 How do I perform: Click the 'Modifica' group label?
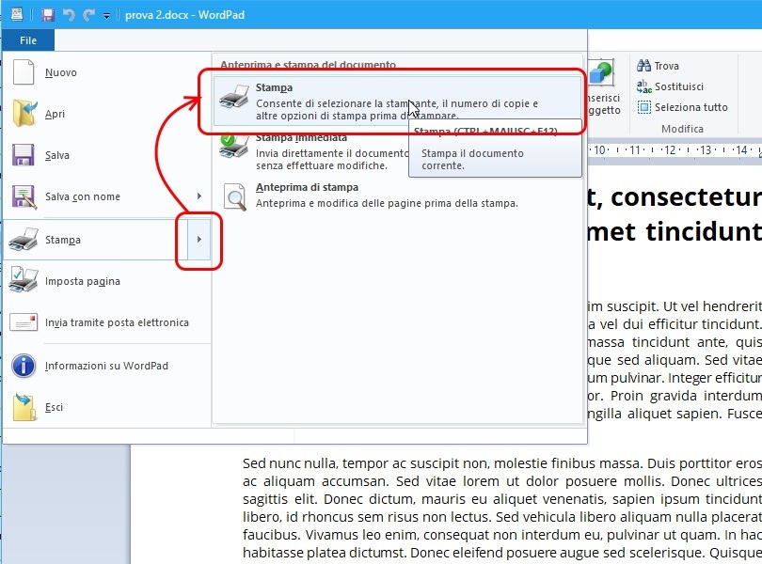[682, 129]
